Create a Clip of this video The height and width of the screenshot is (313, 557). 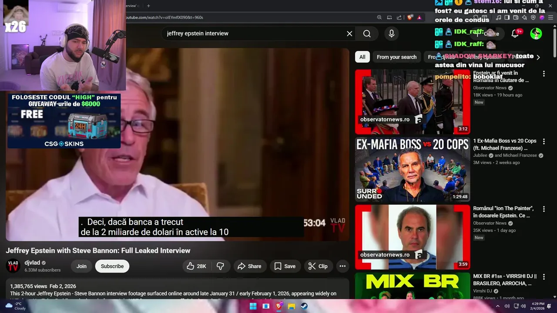click(318, 266)
